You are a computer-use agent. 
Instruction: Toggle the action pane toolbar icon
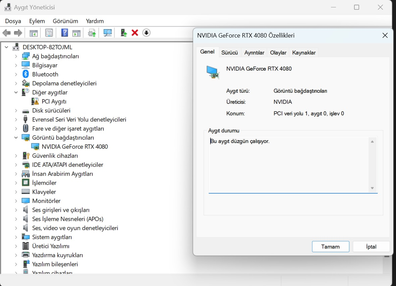pyautogui.click(x=76, y=33)
